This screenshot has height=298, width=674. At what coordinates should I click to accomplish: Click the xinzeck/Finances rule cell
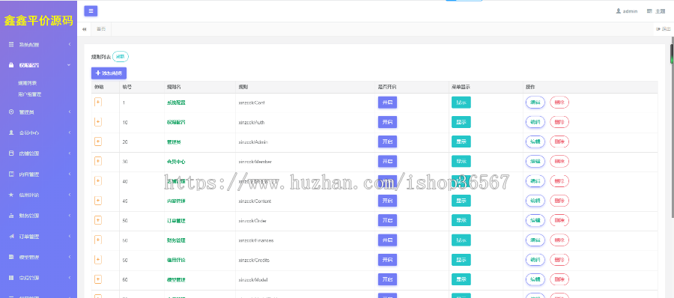[x=256, y=240]
